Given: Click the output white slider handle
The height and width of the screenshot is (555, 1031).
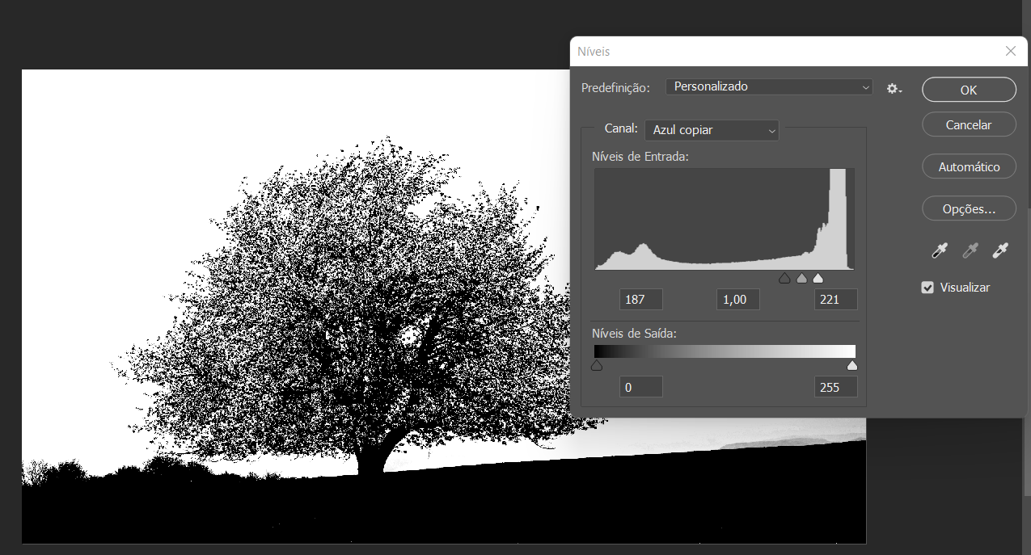Looking at the screenshot, I should [851, 366].
